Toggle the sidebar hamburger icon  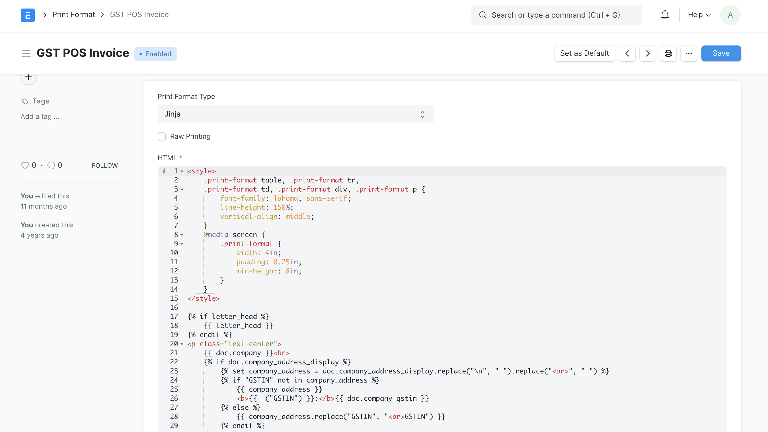(26, 53)
